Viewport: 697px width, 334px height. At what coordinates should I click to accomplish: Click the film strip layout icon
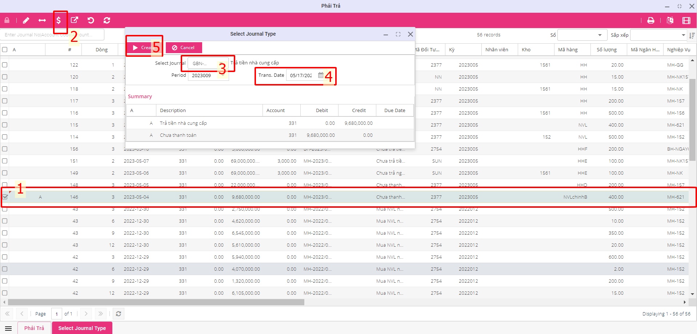coord(686,21)
